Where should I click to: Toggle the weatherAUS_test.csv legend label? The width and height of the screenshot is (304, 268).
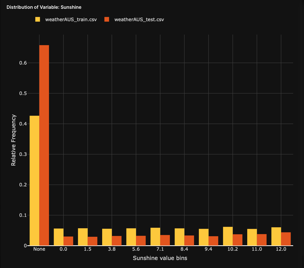139,19
